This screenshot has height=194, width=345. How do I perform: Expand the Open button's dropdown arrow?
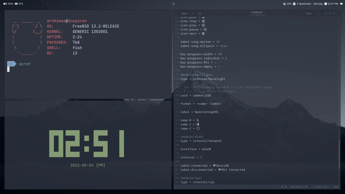click(193, 13)
